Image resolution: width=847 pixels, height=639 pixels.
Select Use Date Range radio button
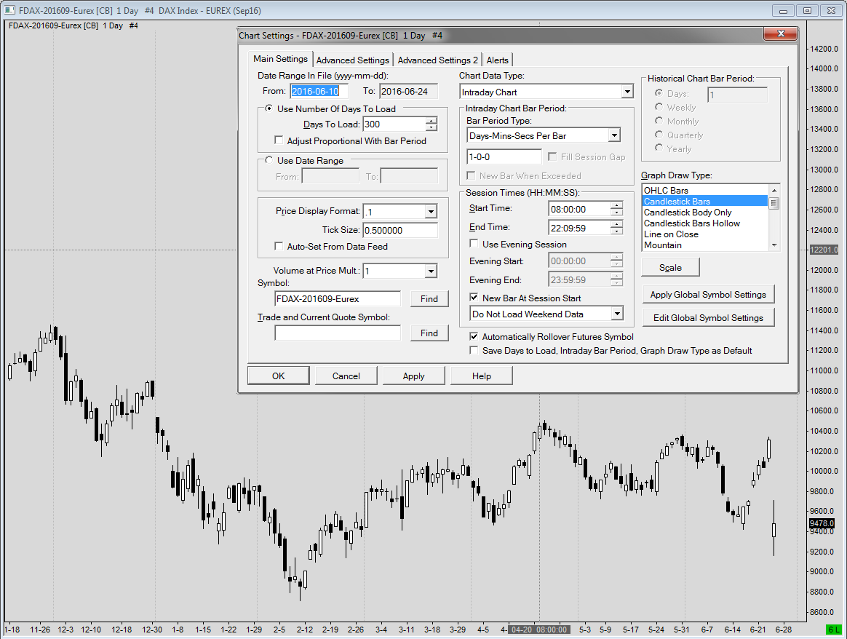tap(269, 160)
